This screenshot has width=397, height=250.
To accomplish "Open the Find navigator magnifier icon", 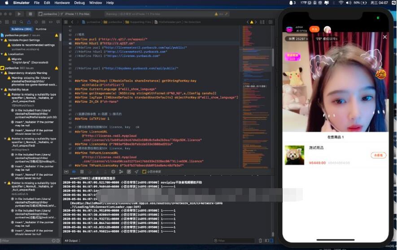I will 21,22.
